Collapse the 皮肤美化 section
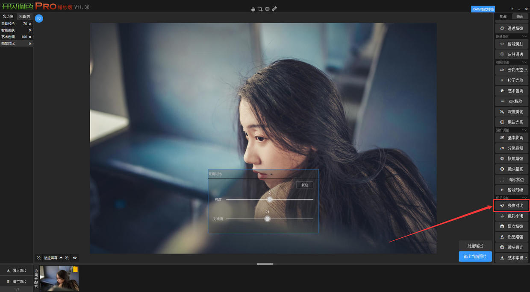The height and width of the screenshot is (292, 530). pos(524,36)
